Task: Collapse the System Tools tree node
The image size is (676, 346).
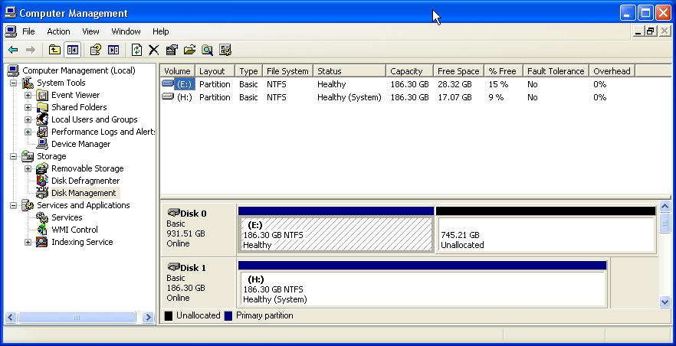Action: point(13,83)
